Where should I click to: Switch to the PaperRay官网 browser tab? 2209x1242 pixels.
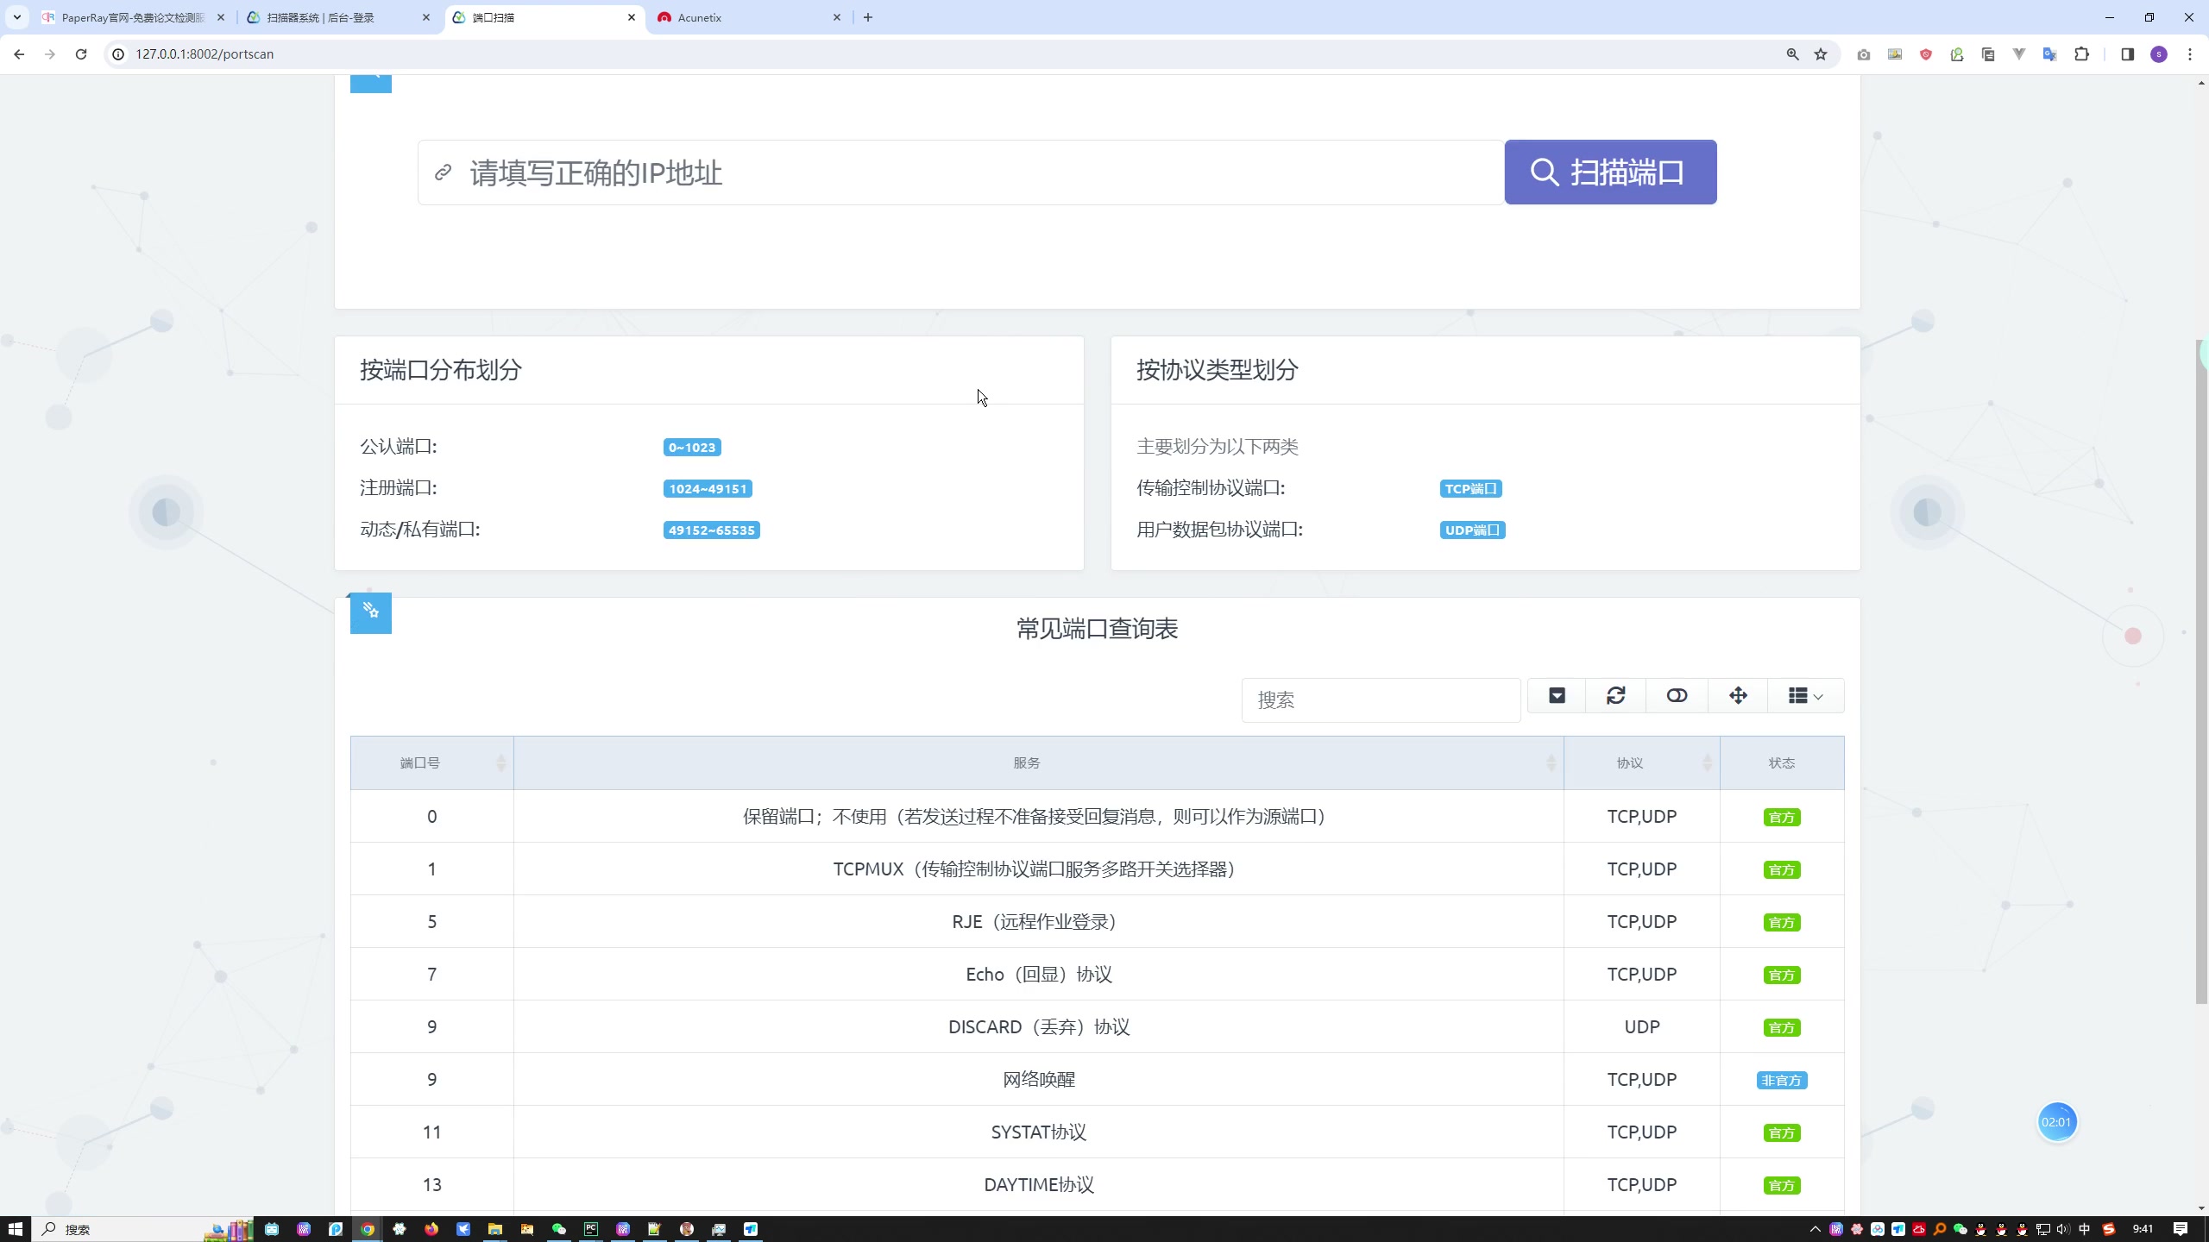pos(132,17)
